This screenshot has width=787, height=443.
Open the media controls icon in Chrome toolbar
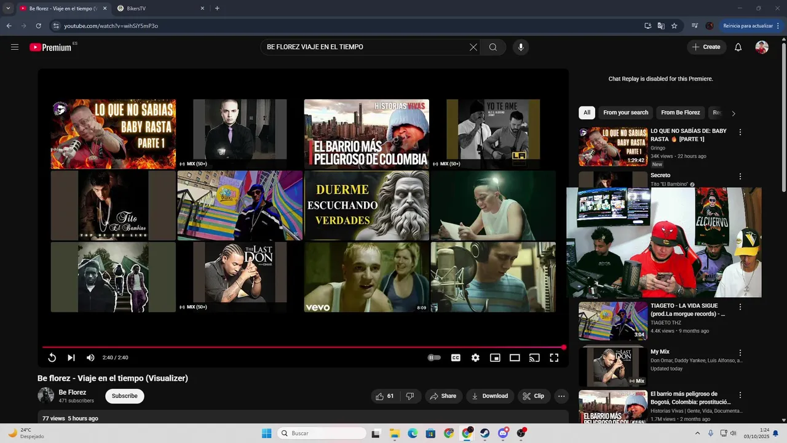(695, 26)
